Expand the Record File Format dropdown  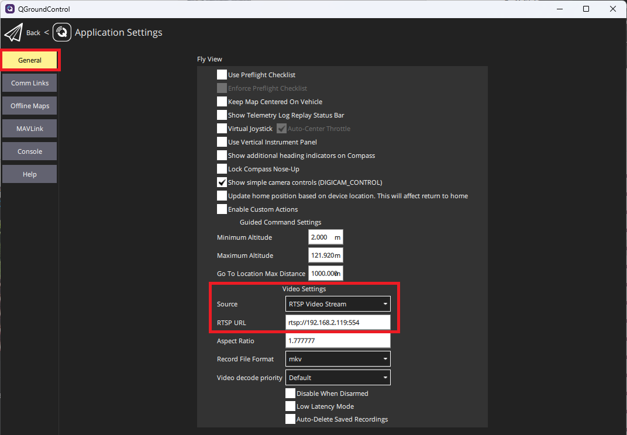pos(337,359)
